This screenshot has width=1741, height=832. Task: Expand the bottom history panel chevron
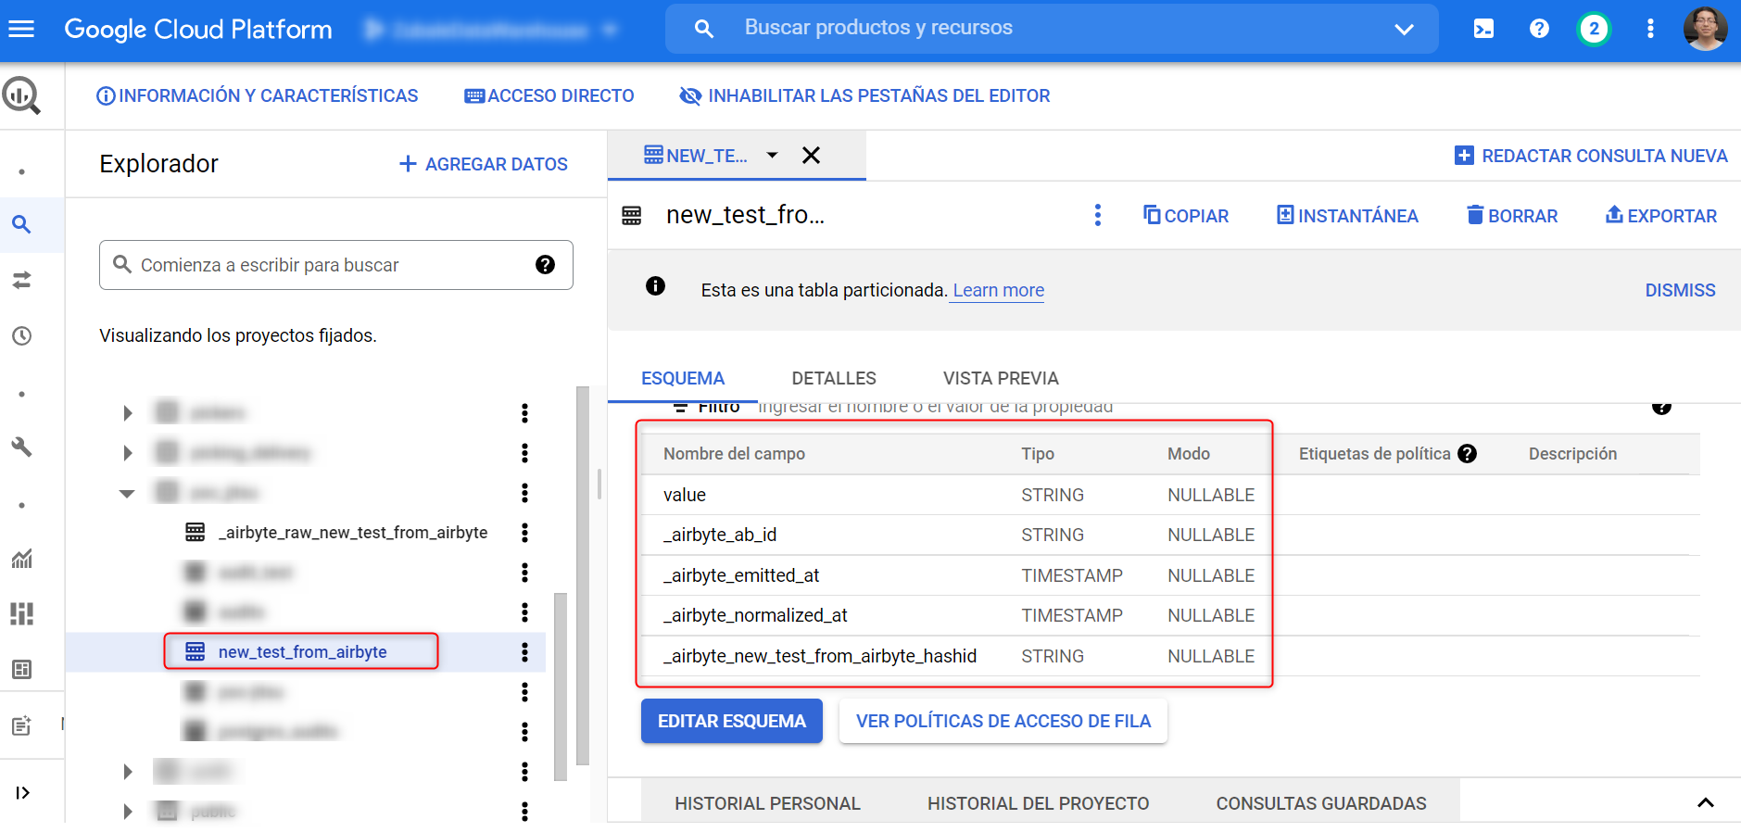1705,803
